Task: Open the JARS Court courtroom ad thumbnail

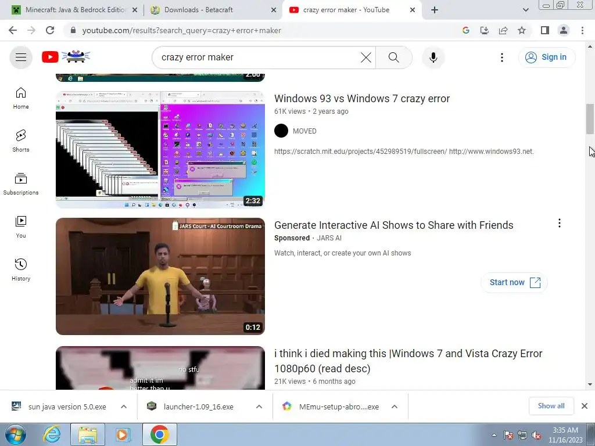Action: [160, 276]
